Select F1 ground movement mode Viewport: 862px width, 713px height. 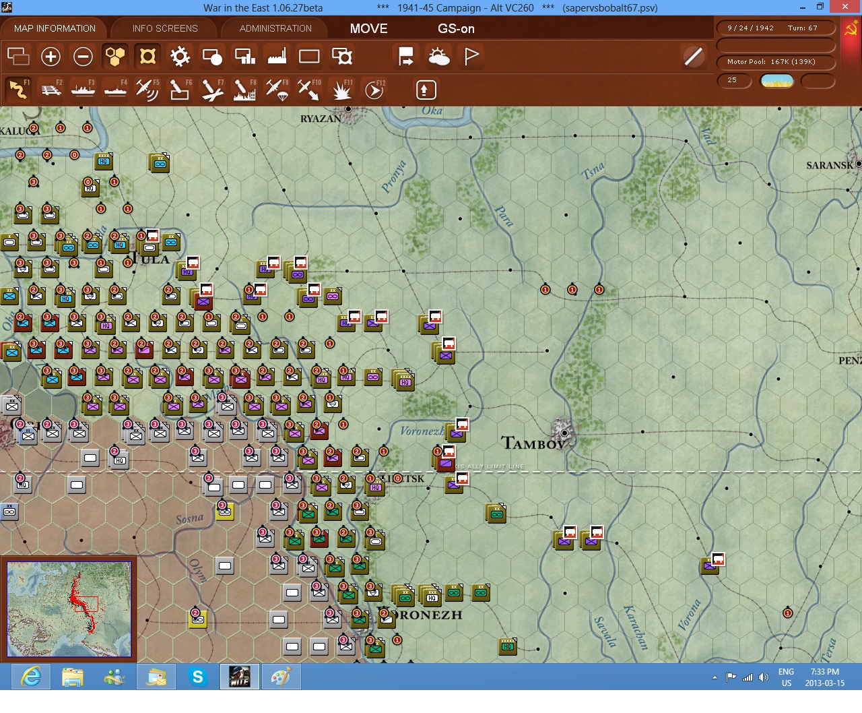[18, 90]
